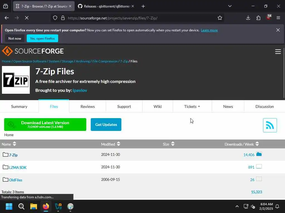Open the extensions puzzle icon
Viewport: 285px width, 213px height.
click(x=258, y=18)
